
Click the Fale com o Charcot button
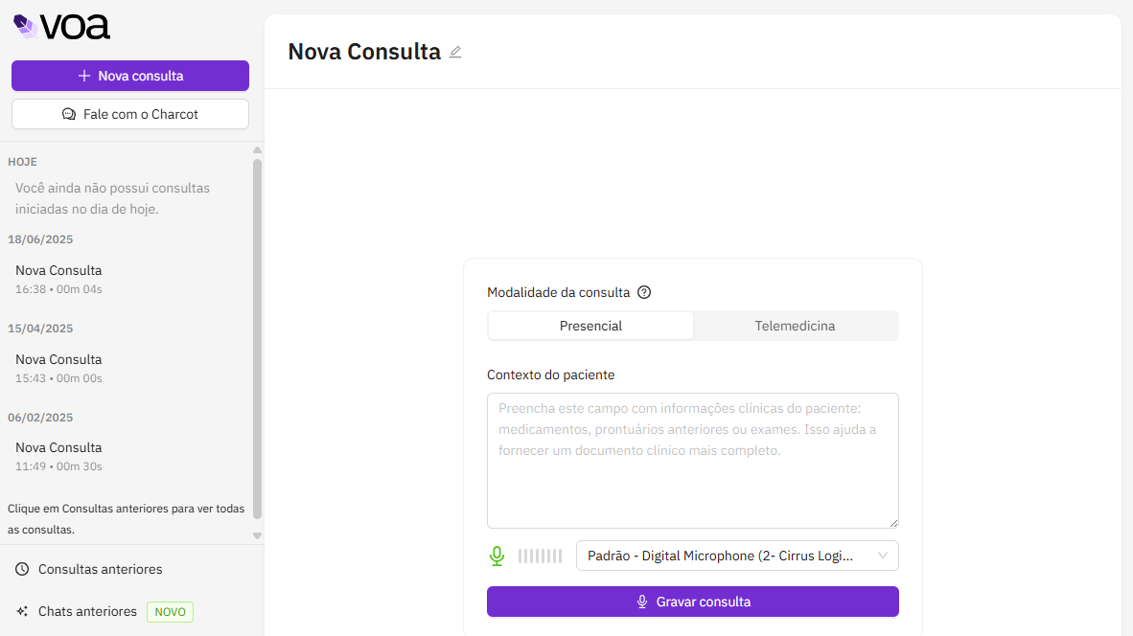pos(130,114)
